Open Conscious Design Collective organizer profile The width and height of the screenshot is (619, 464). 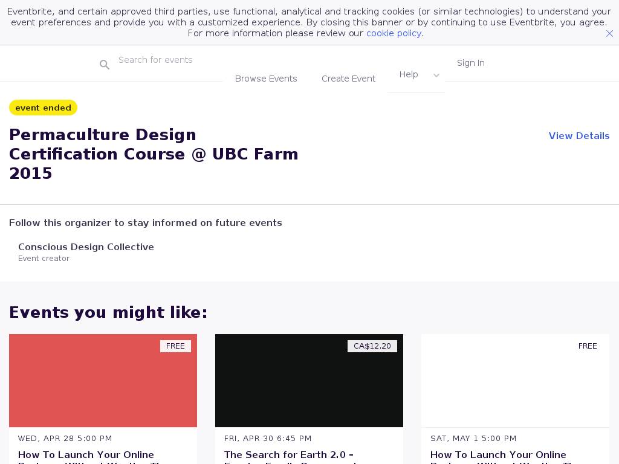(86, 247)
